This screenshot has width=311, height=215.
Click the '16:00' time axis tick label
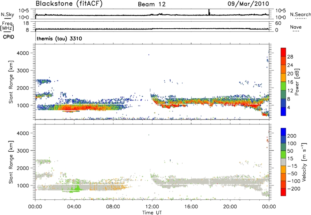click(x=191, y=207)
